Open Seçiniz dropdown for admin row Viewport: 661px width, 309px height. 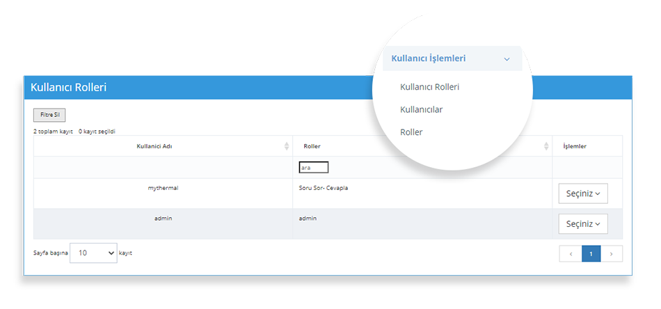[582, 223]
